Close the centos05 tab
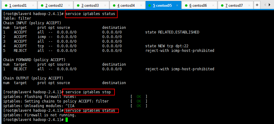 177,6
